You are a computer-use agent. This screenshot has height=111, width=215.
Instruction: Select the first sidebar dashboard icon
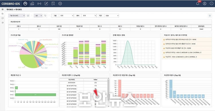pos(3,14)
